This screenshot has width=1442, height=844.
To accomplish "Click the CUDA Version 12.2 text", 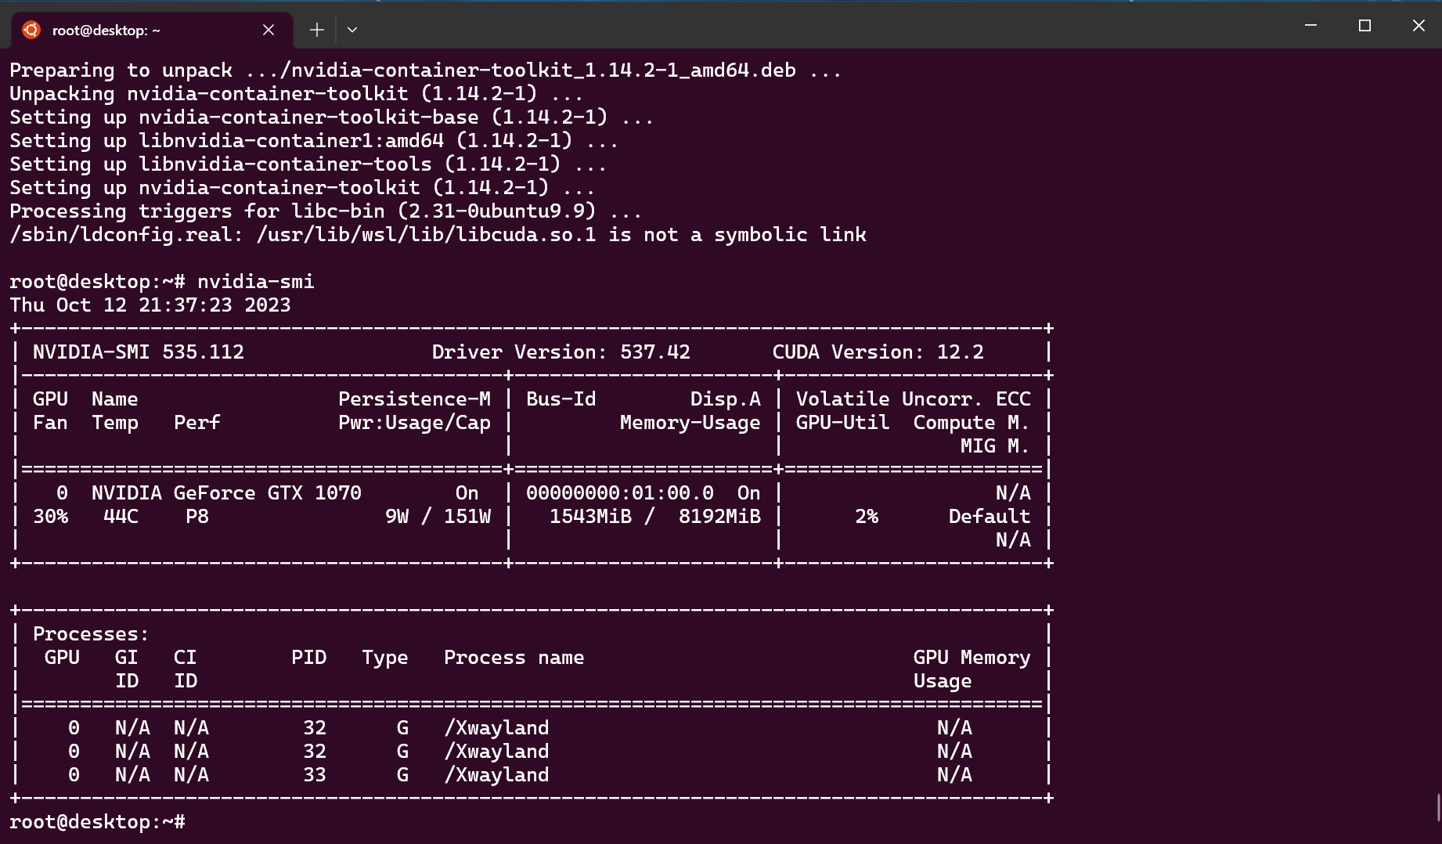I will tap(878, 352).
